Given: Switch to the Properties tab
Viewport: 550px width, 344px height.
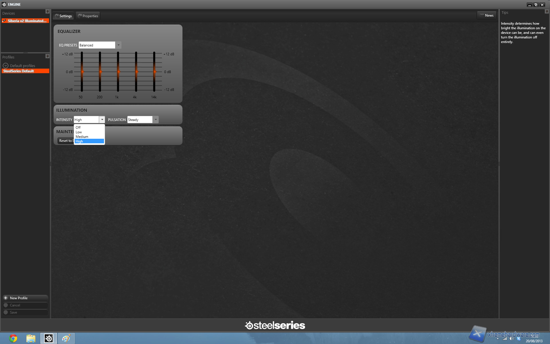Looking at the screenshot, I should 88,16.
